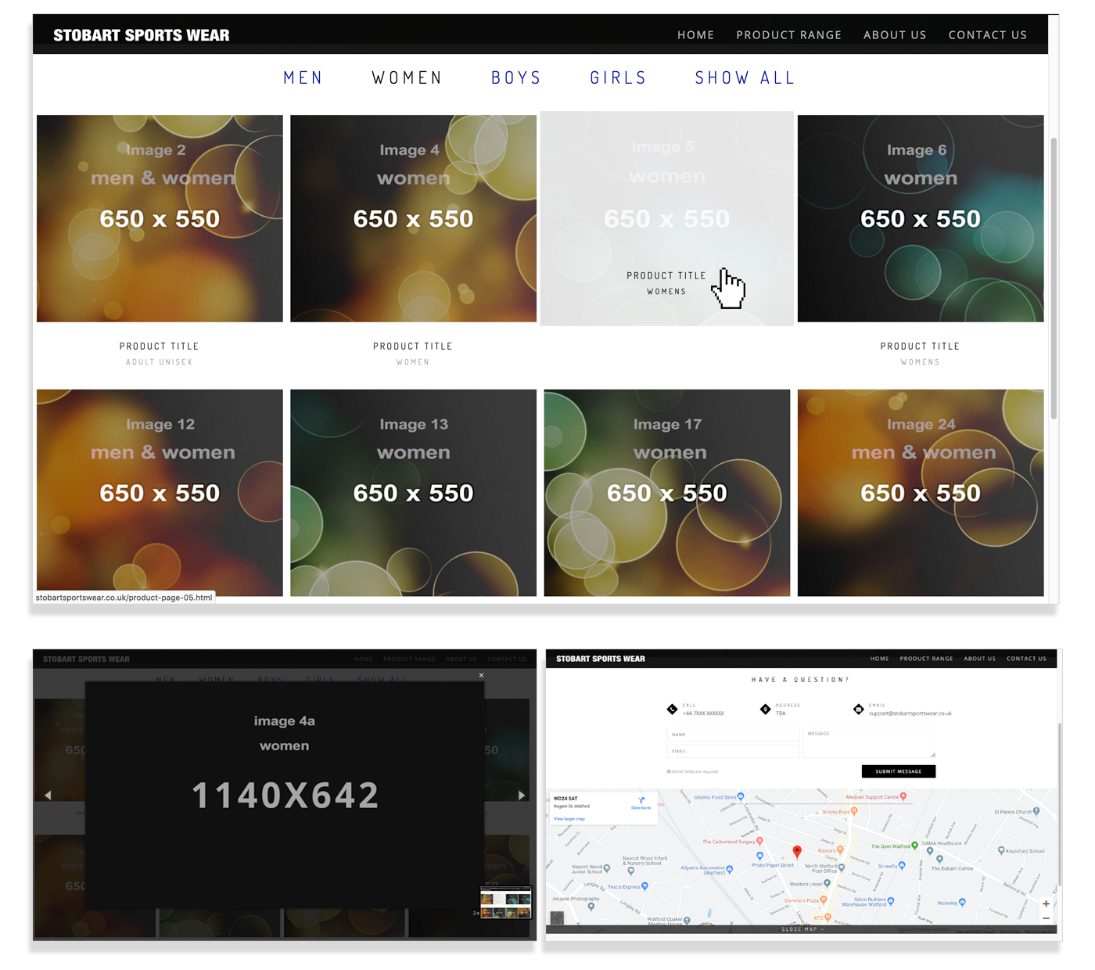Click the Knutsford School map pin
The width and height of the screenshot is (1095, 970).
click(x=1001, y=850)
